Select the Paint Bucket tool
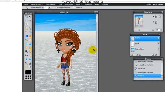This screenshot has height=92, width=165. [30, 32]
